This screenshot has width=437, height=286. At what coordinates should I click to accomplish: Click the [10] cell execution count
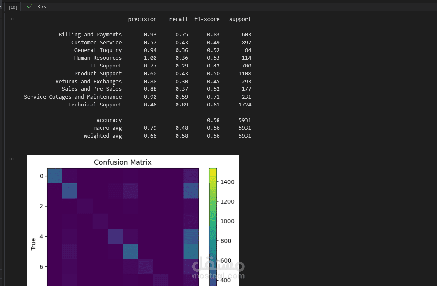point(13,7)
